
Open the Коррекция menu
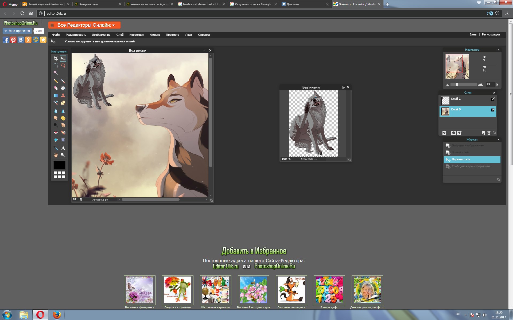(137, 35)
